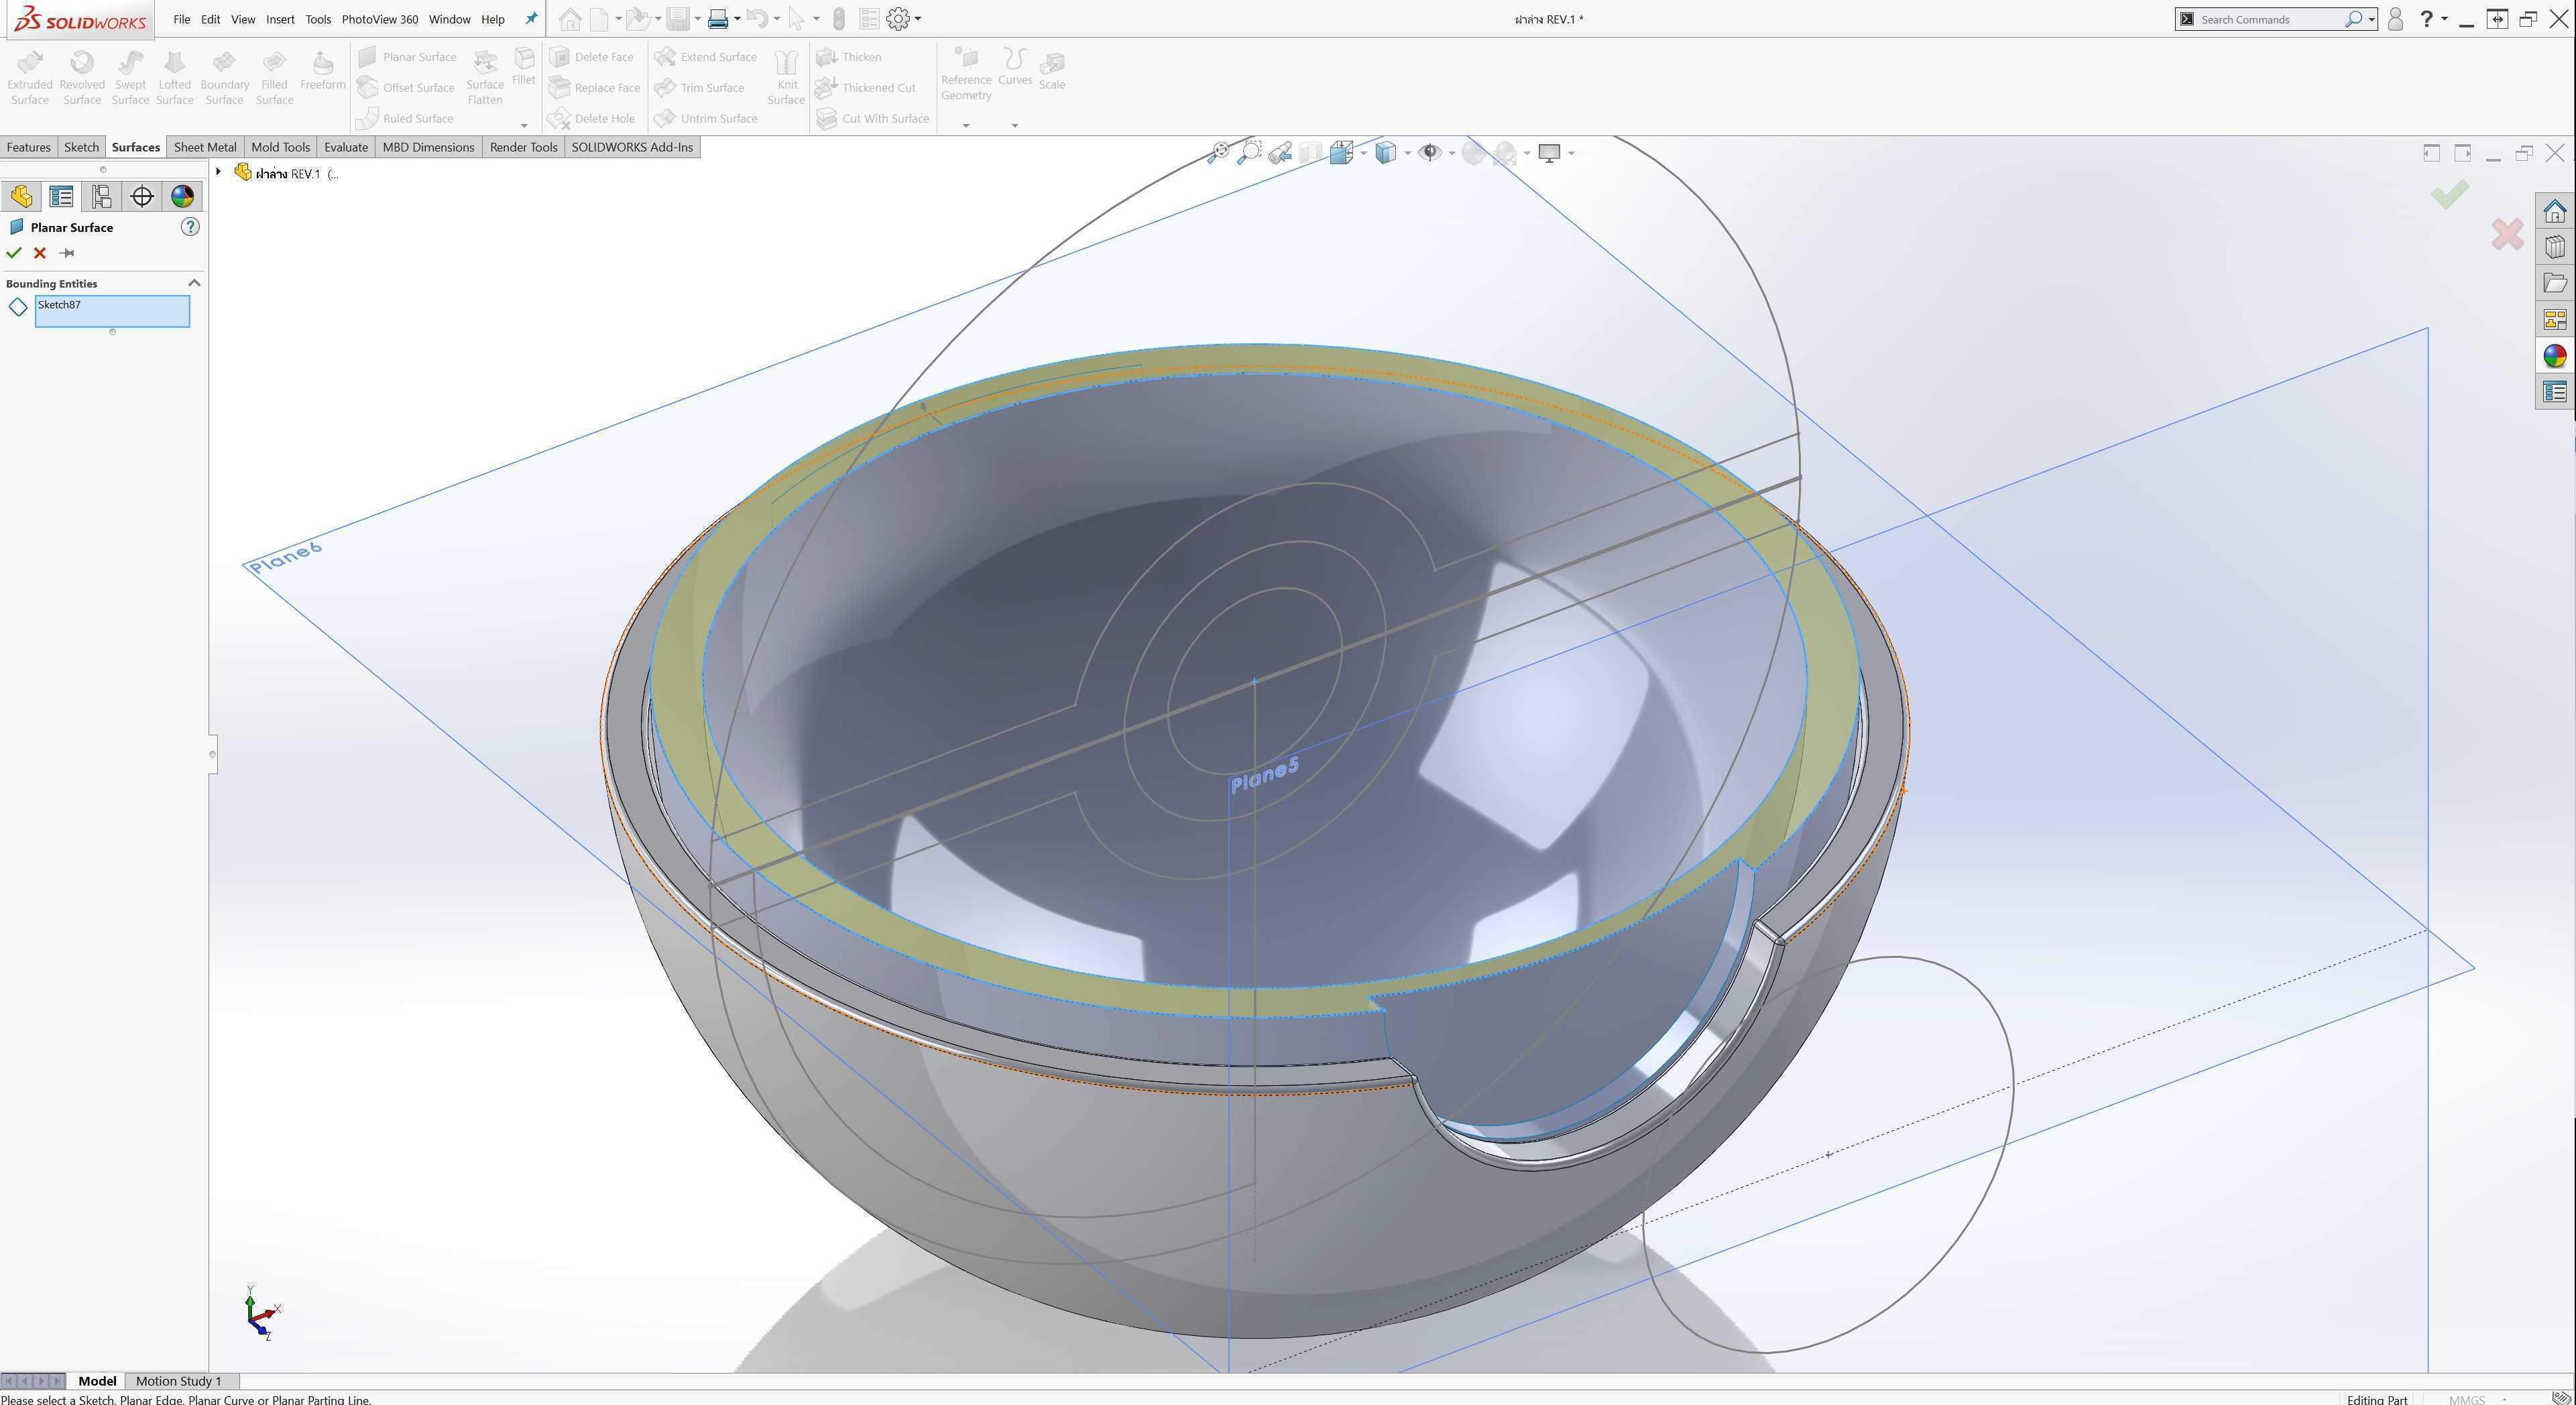2576x1405 pixels.
Task: Open the View Palette task pane
Action: [x=2555, y=319]
